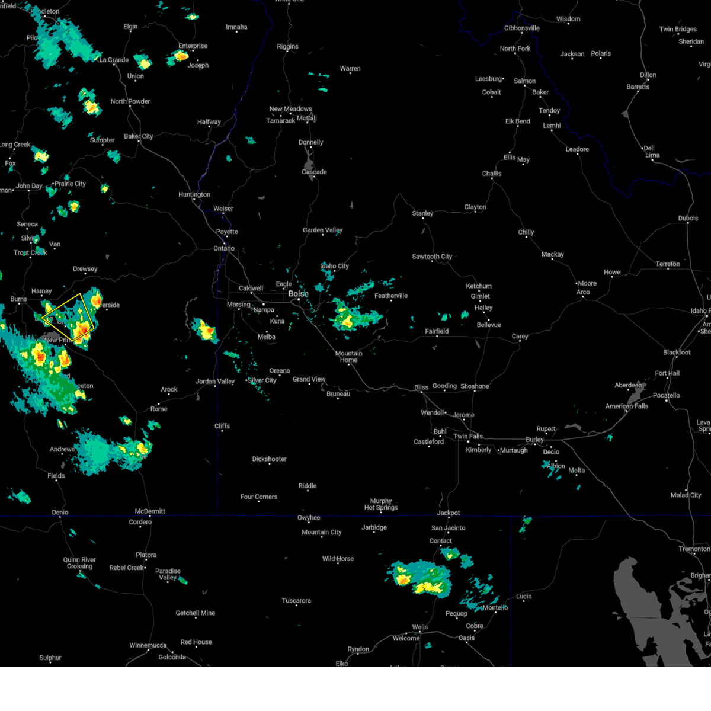Image resolution: width=711 pixels, height=711 pixels.
Task: Click the McCall label
Action: point(307,118)
